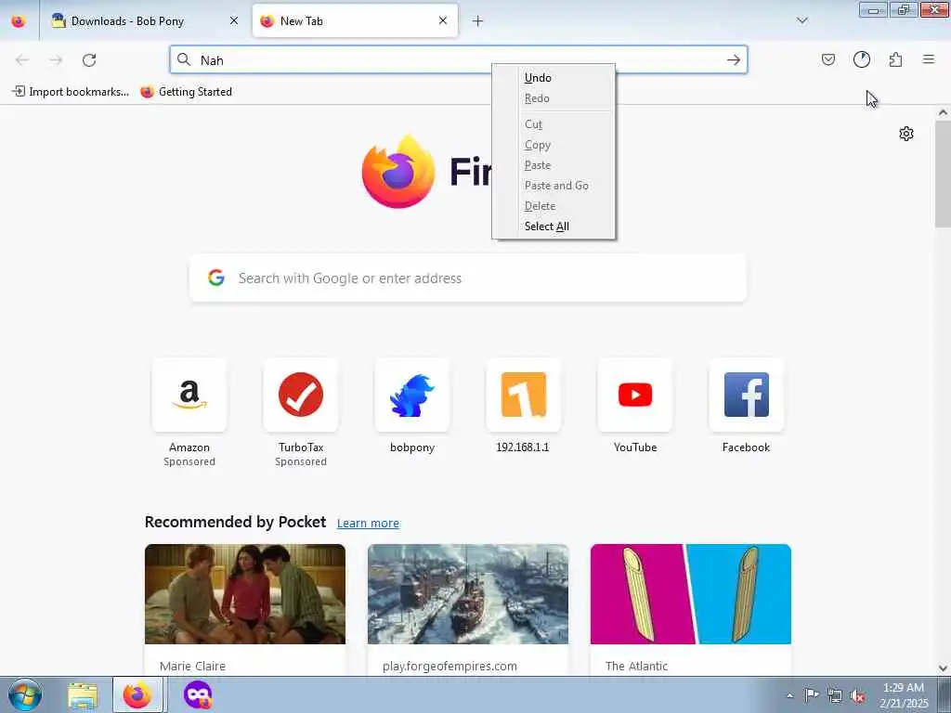This screenshot has width=951, height=713.
Task: Click the Back navigation arrow
Action: pyautogui.click(x=22, y=60)
